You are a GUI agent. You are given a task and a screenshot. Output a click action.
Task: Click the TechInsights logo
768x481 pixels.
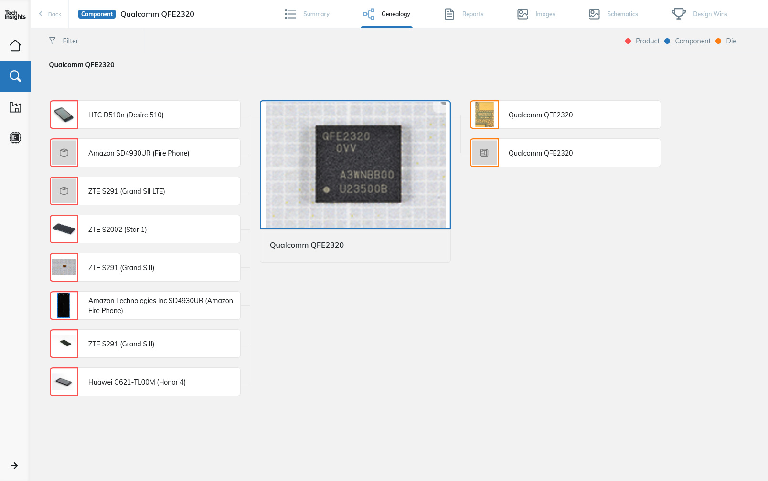point(15,15)
